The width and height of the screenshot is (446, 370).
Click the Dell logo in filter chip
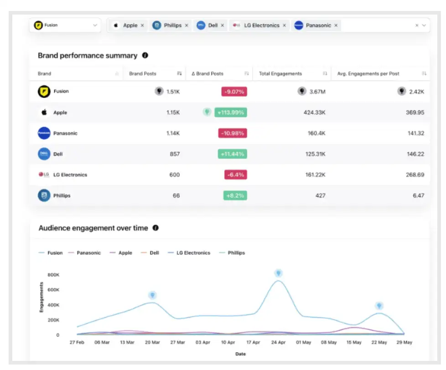[201, 26]
